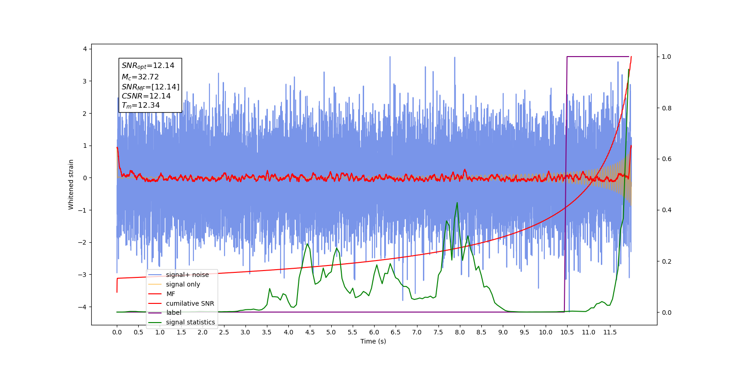
Task: Click the left axis tick label −2
Action: (x=83, y=242)
